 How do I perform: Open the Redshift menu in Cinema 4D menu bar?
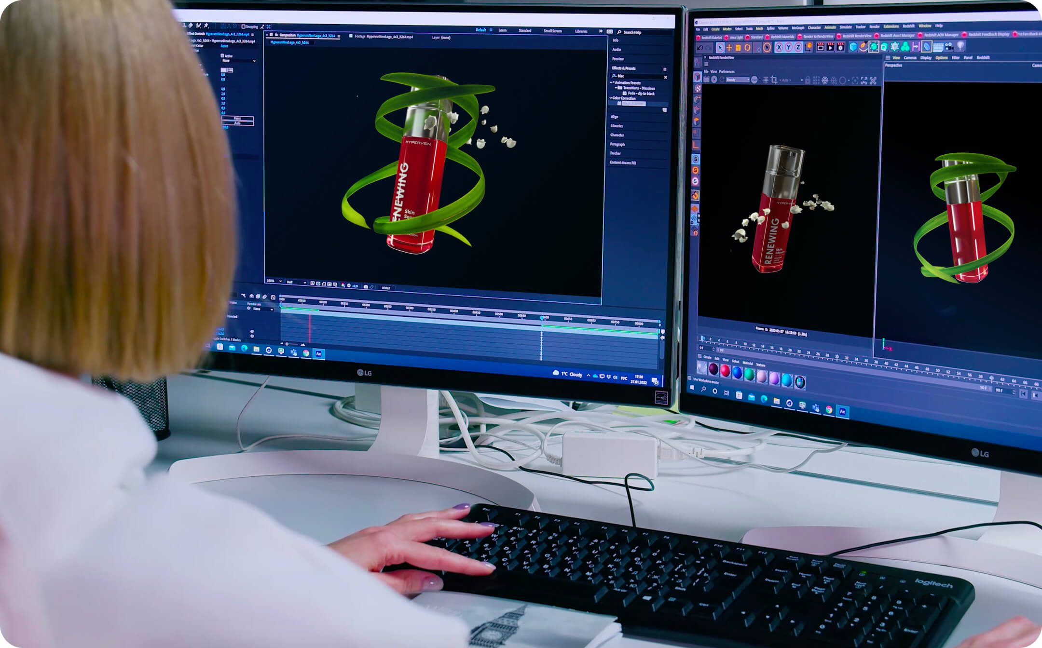909,26
